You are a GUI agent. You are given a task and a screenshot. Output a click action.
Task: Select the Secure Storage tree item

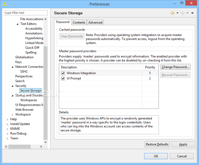point(31,91)
